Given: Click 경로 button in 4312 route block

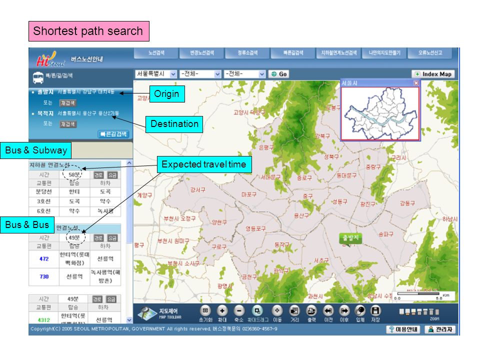Looking at the screenshot, I should pyautogui.click(x=97, y=299).
